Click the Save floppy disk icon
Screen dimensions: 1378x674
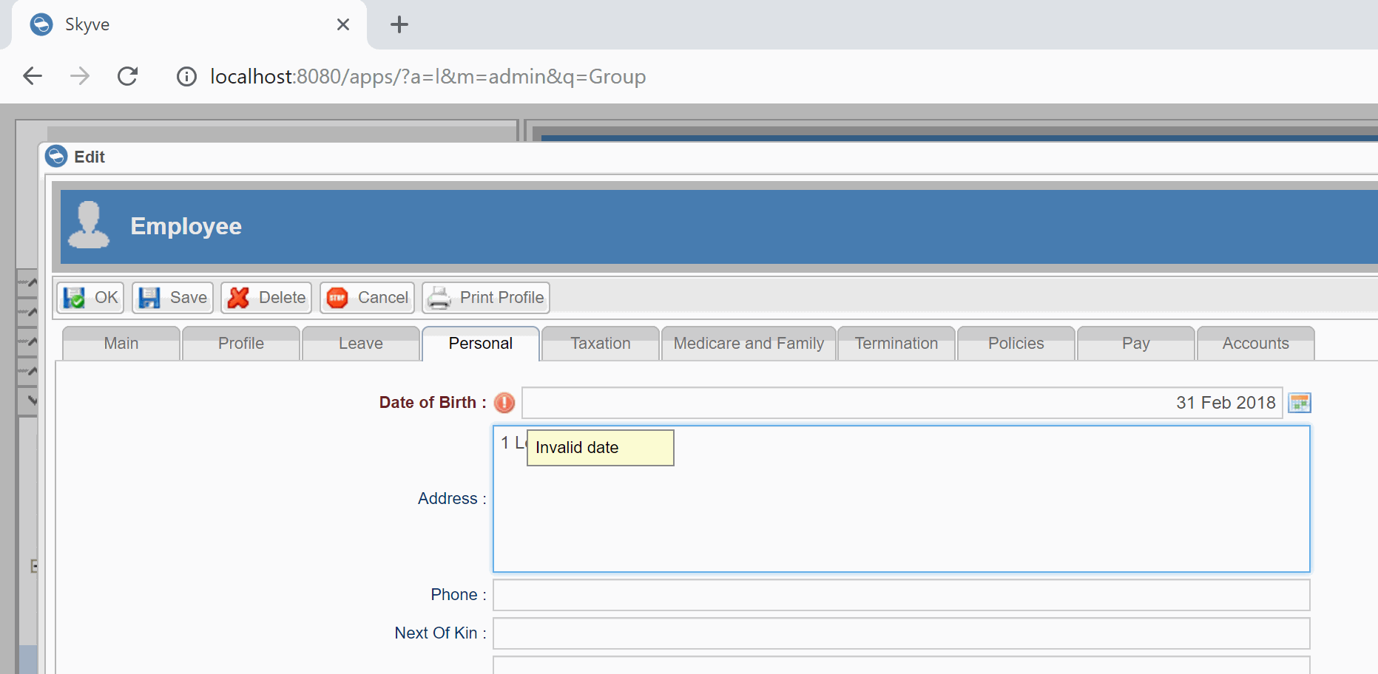pos(150,297)
